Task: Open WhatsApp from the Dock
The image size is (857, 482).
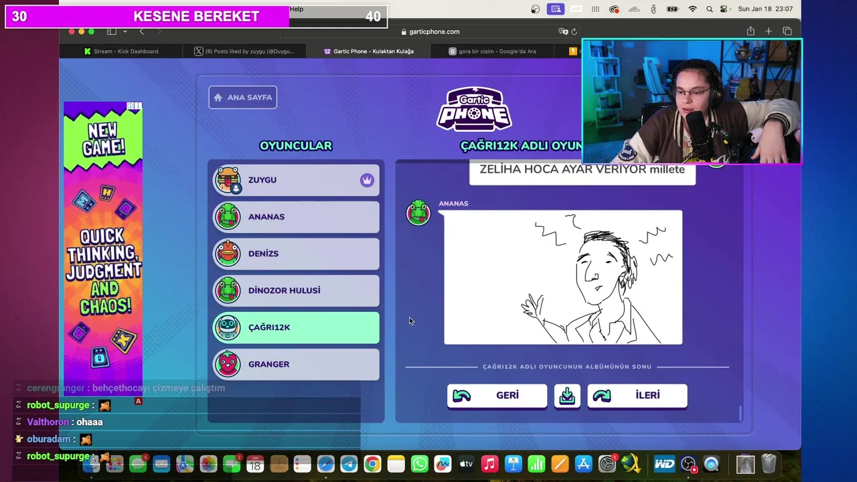Action: pyautogui.click(x=419, y=464)
